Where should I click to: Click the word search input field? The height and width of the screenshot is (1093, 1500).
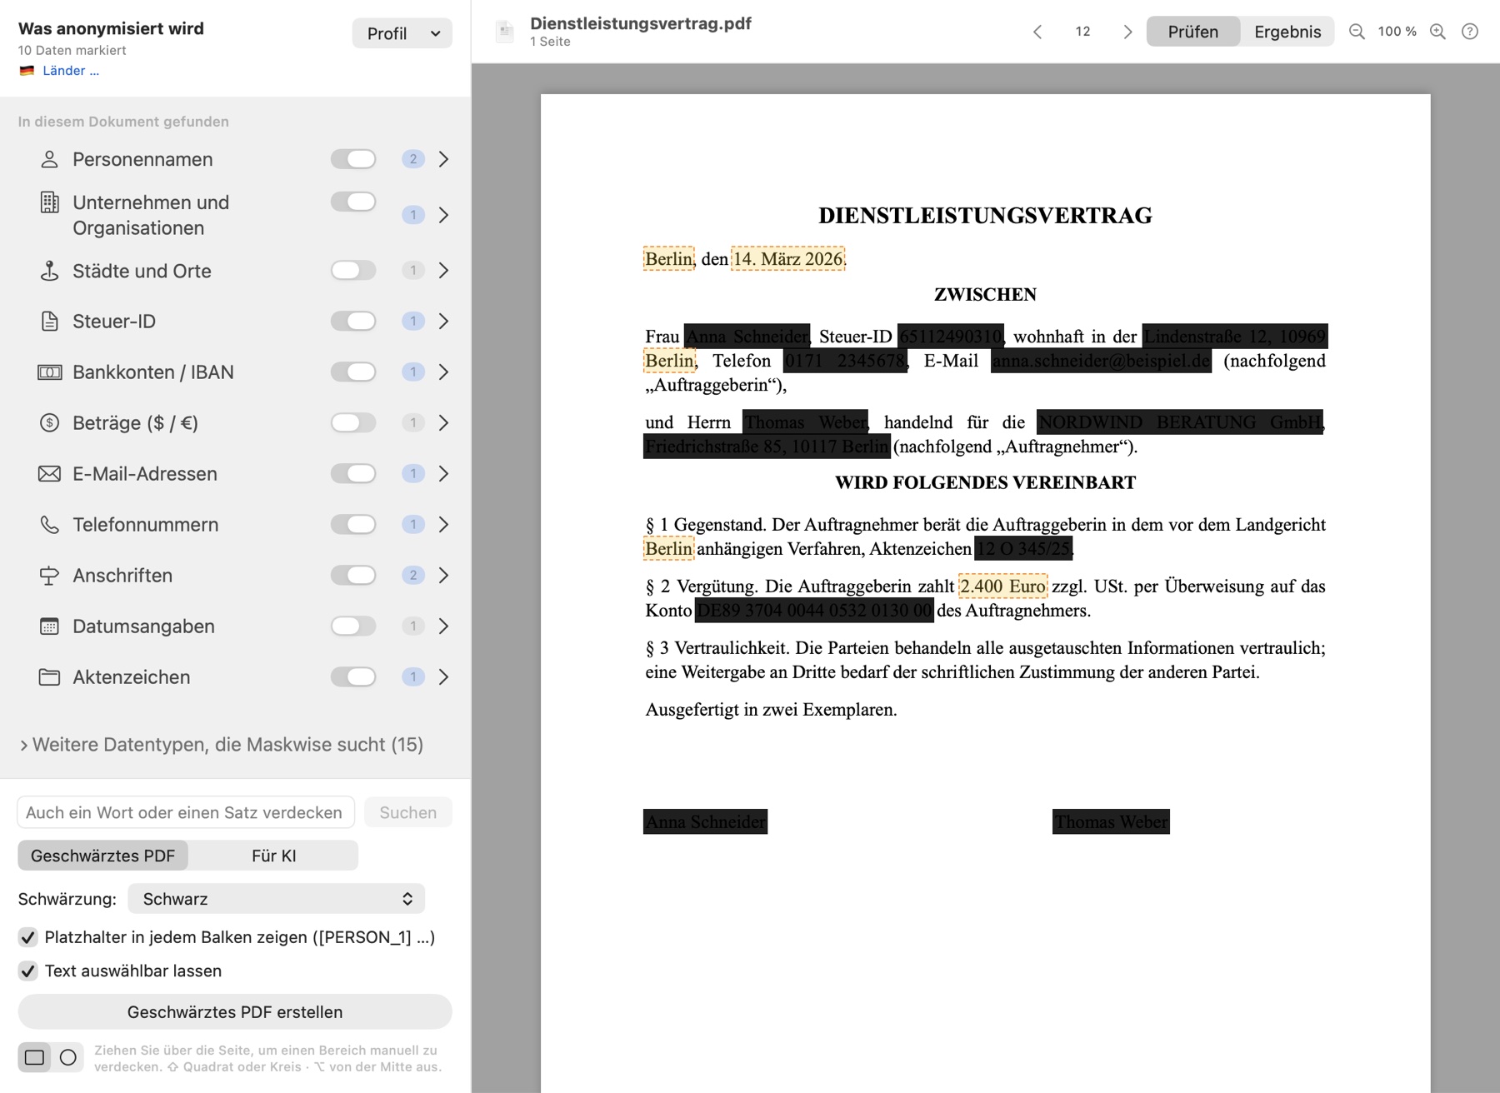point(186,812)
